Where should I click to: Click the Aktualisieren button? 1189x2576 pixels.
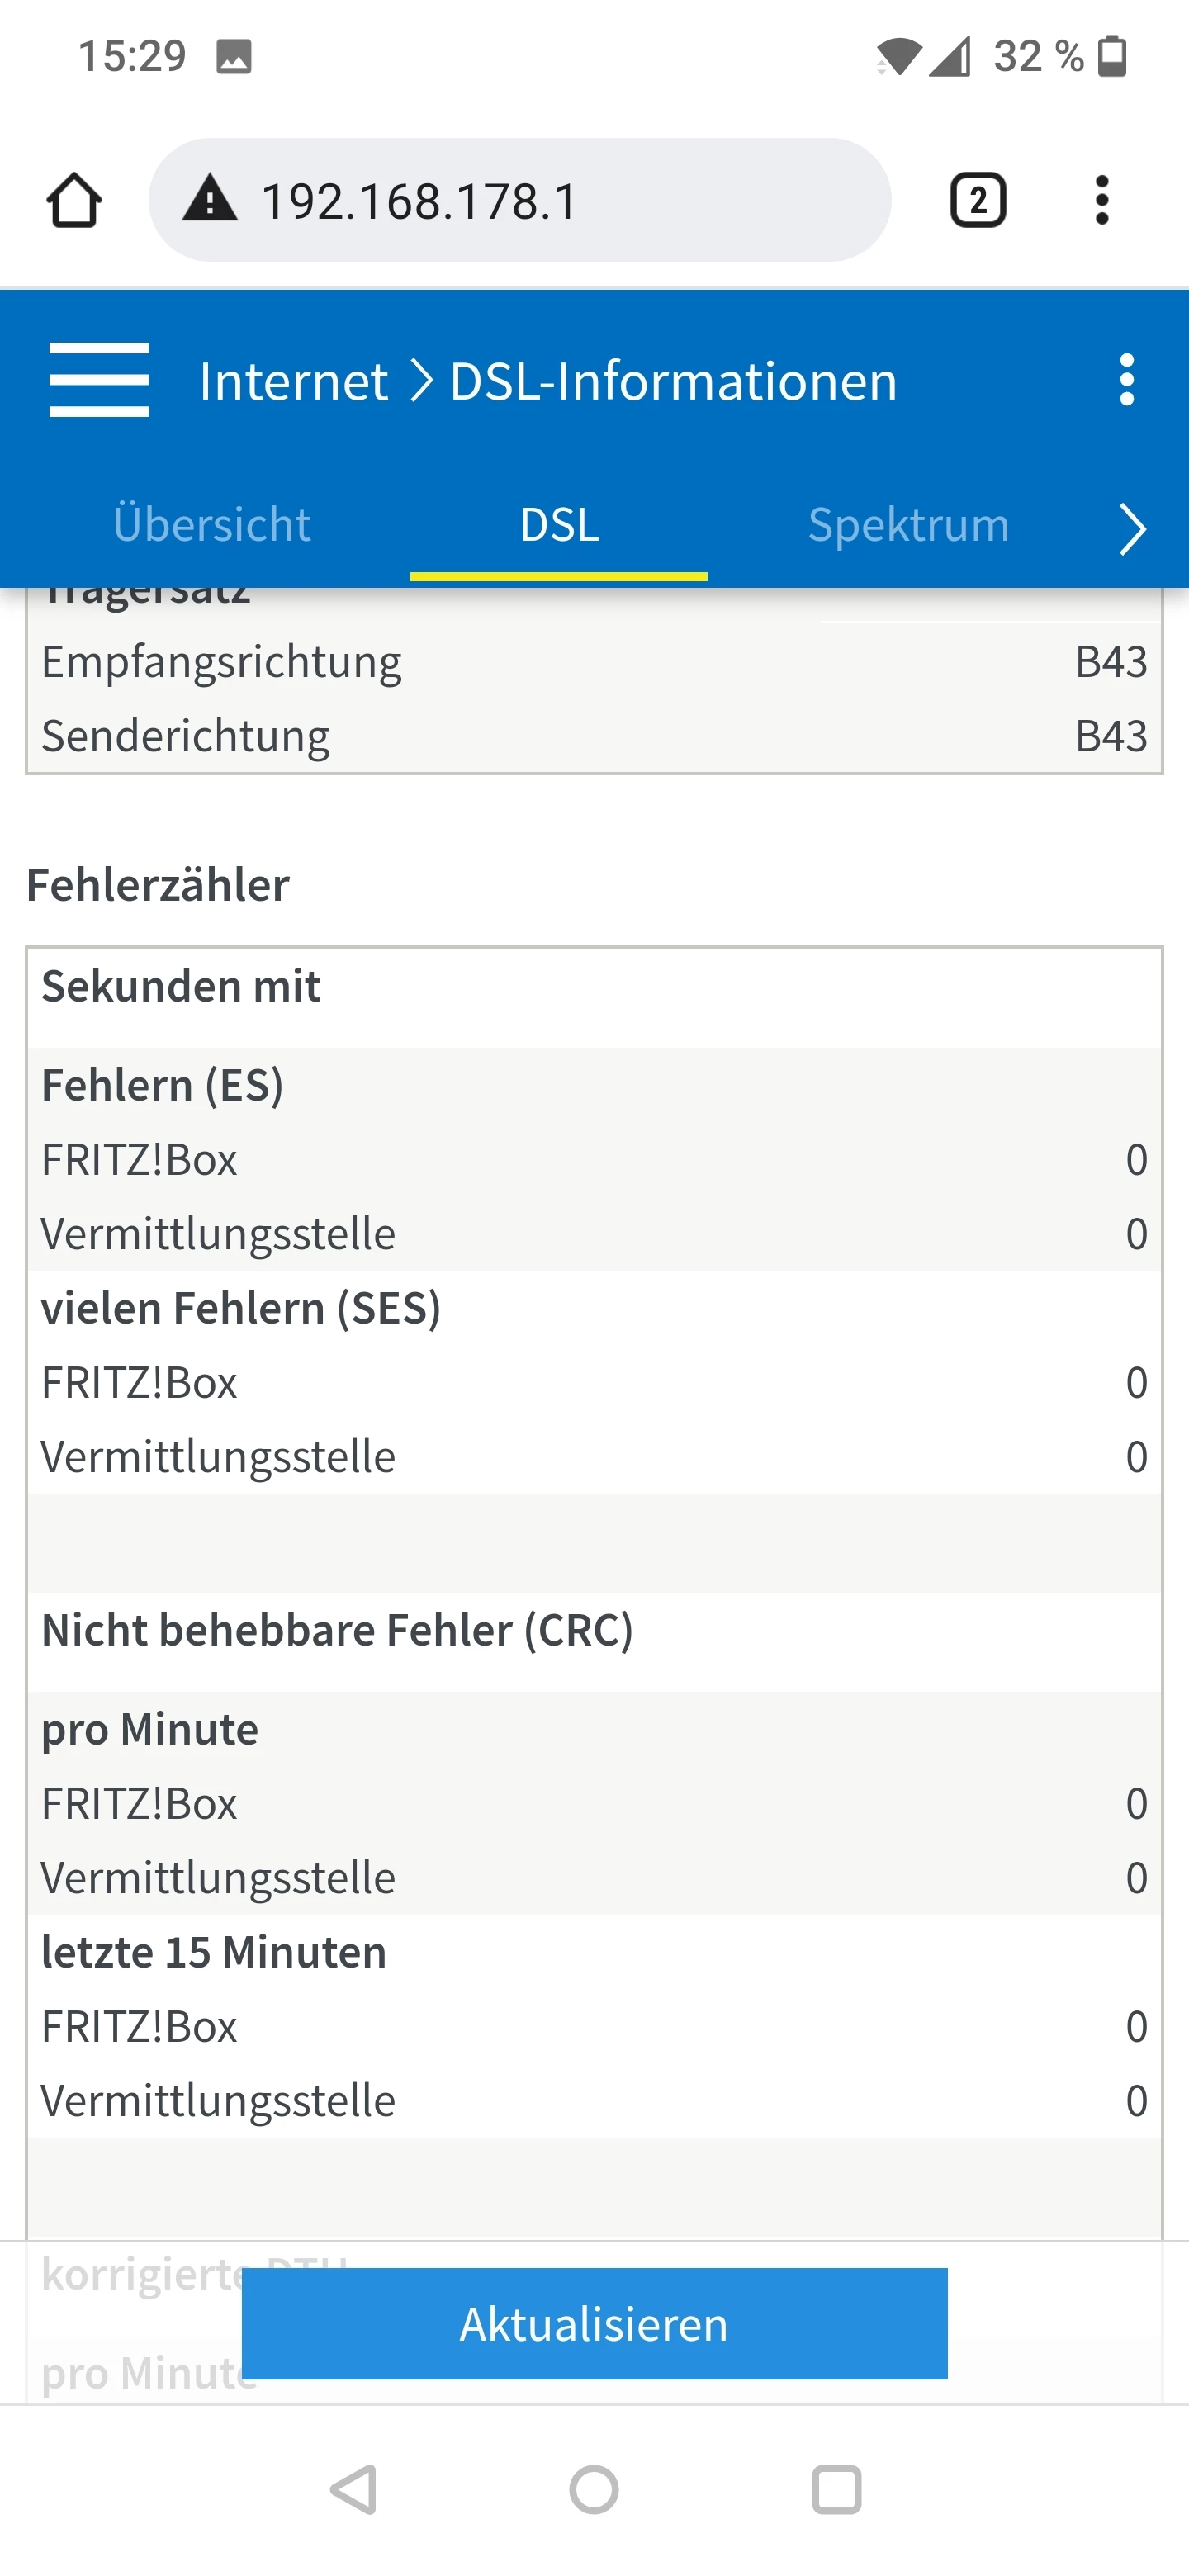point(594,2323)
